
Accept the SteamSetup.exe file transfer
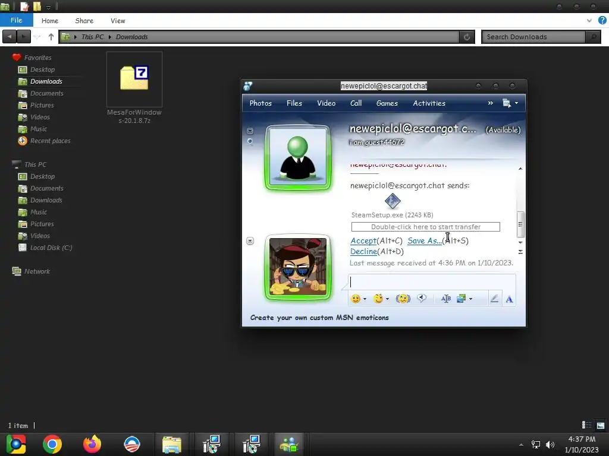coord(363,241)
